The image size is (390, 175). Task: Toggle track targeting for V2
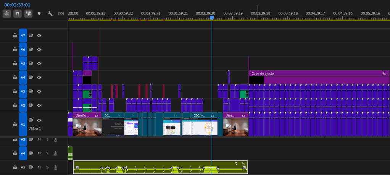click(x=23, y=105)
